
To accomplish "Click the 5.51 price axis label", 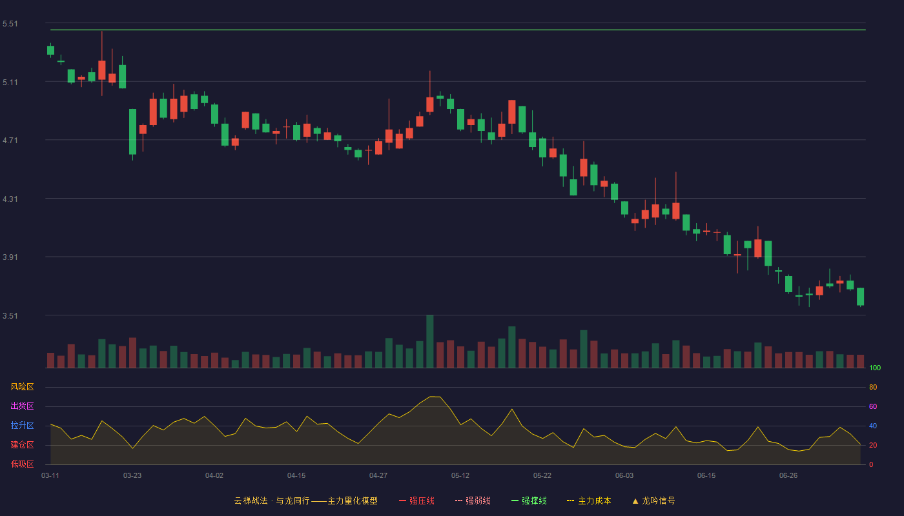I will 10,24.
